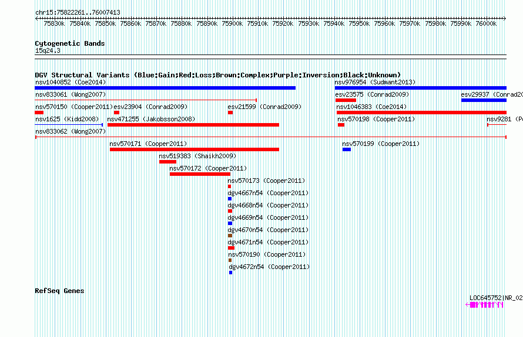Click the nsv570199 (Cooper2011) blue block
Viewport: 523px width, 337px height.
click(x=347, y=149)
